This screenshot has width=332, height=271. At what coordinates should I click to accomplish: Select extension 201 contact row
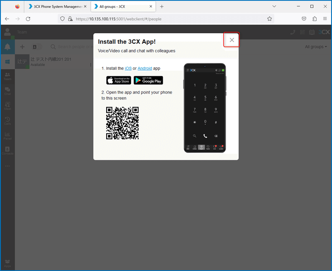pos(54,62)
